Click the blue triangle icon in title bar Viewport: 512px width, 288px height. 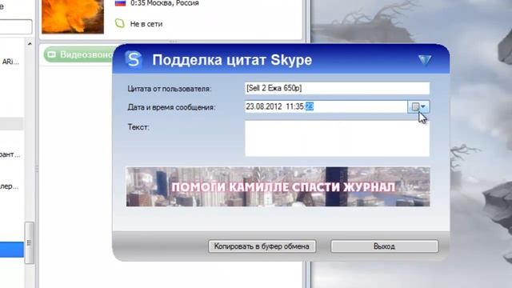pos(425,60)
